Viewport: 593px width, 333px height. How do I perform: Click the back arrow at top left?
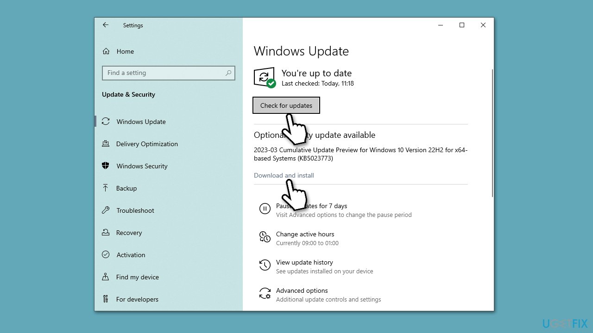(106, 25)
